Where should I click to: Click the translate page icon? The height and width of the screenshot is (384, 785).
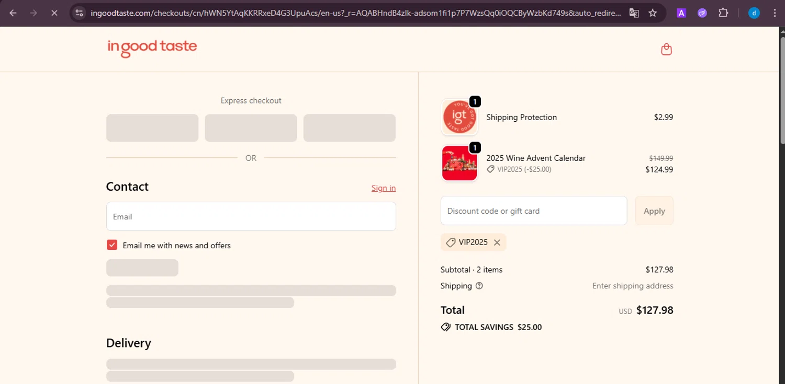coord(634,13)
